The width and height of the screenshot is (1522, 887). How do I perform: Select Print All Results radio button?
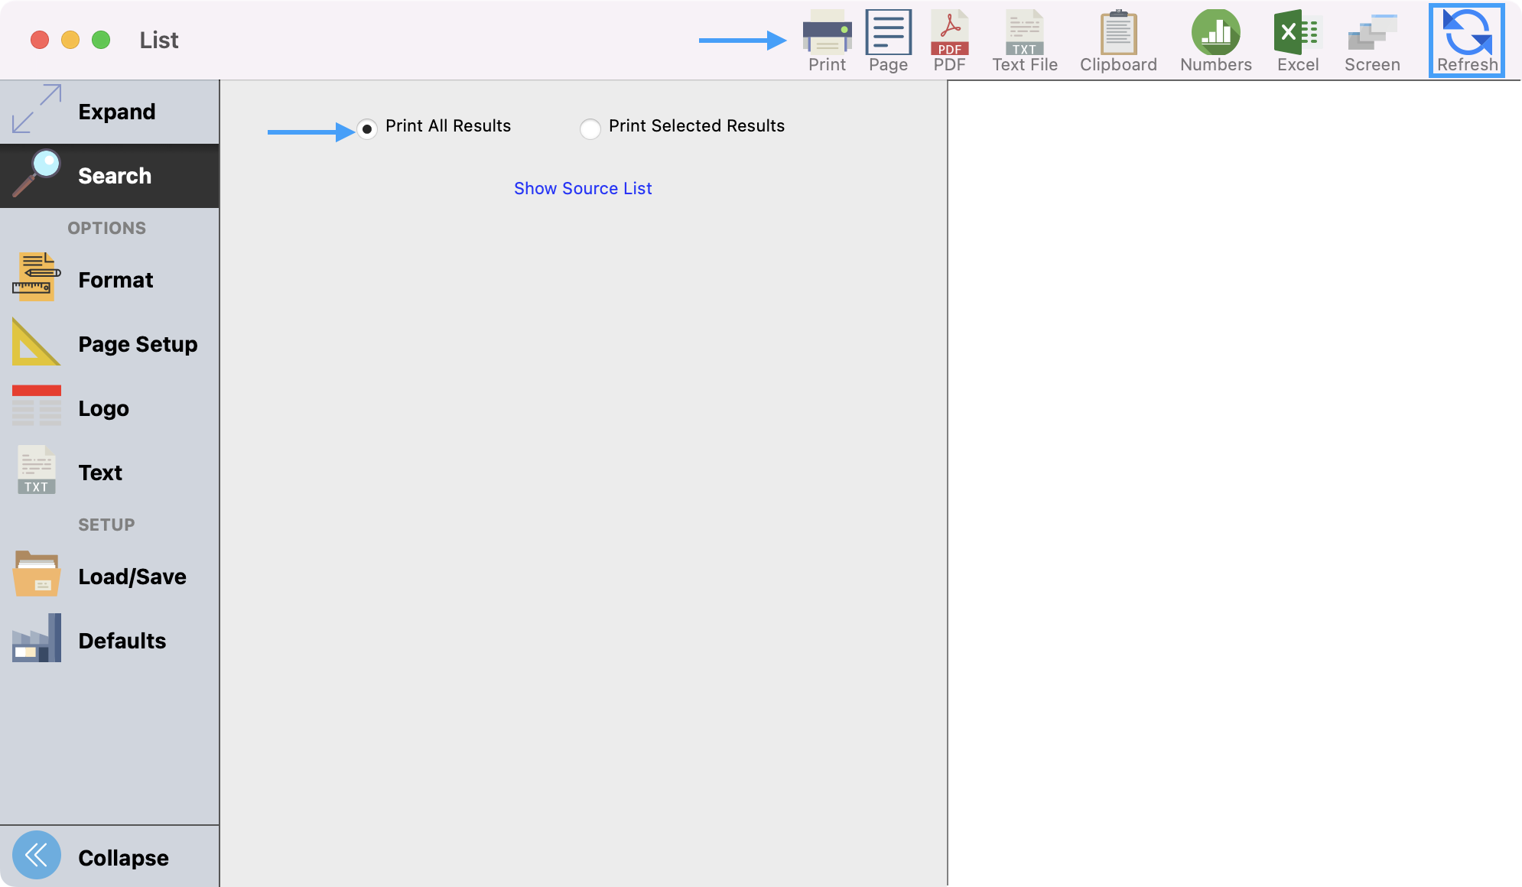tap(367, 129)
